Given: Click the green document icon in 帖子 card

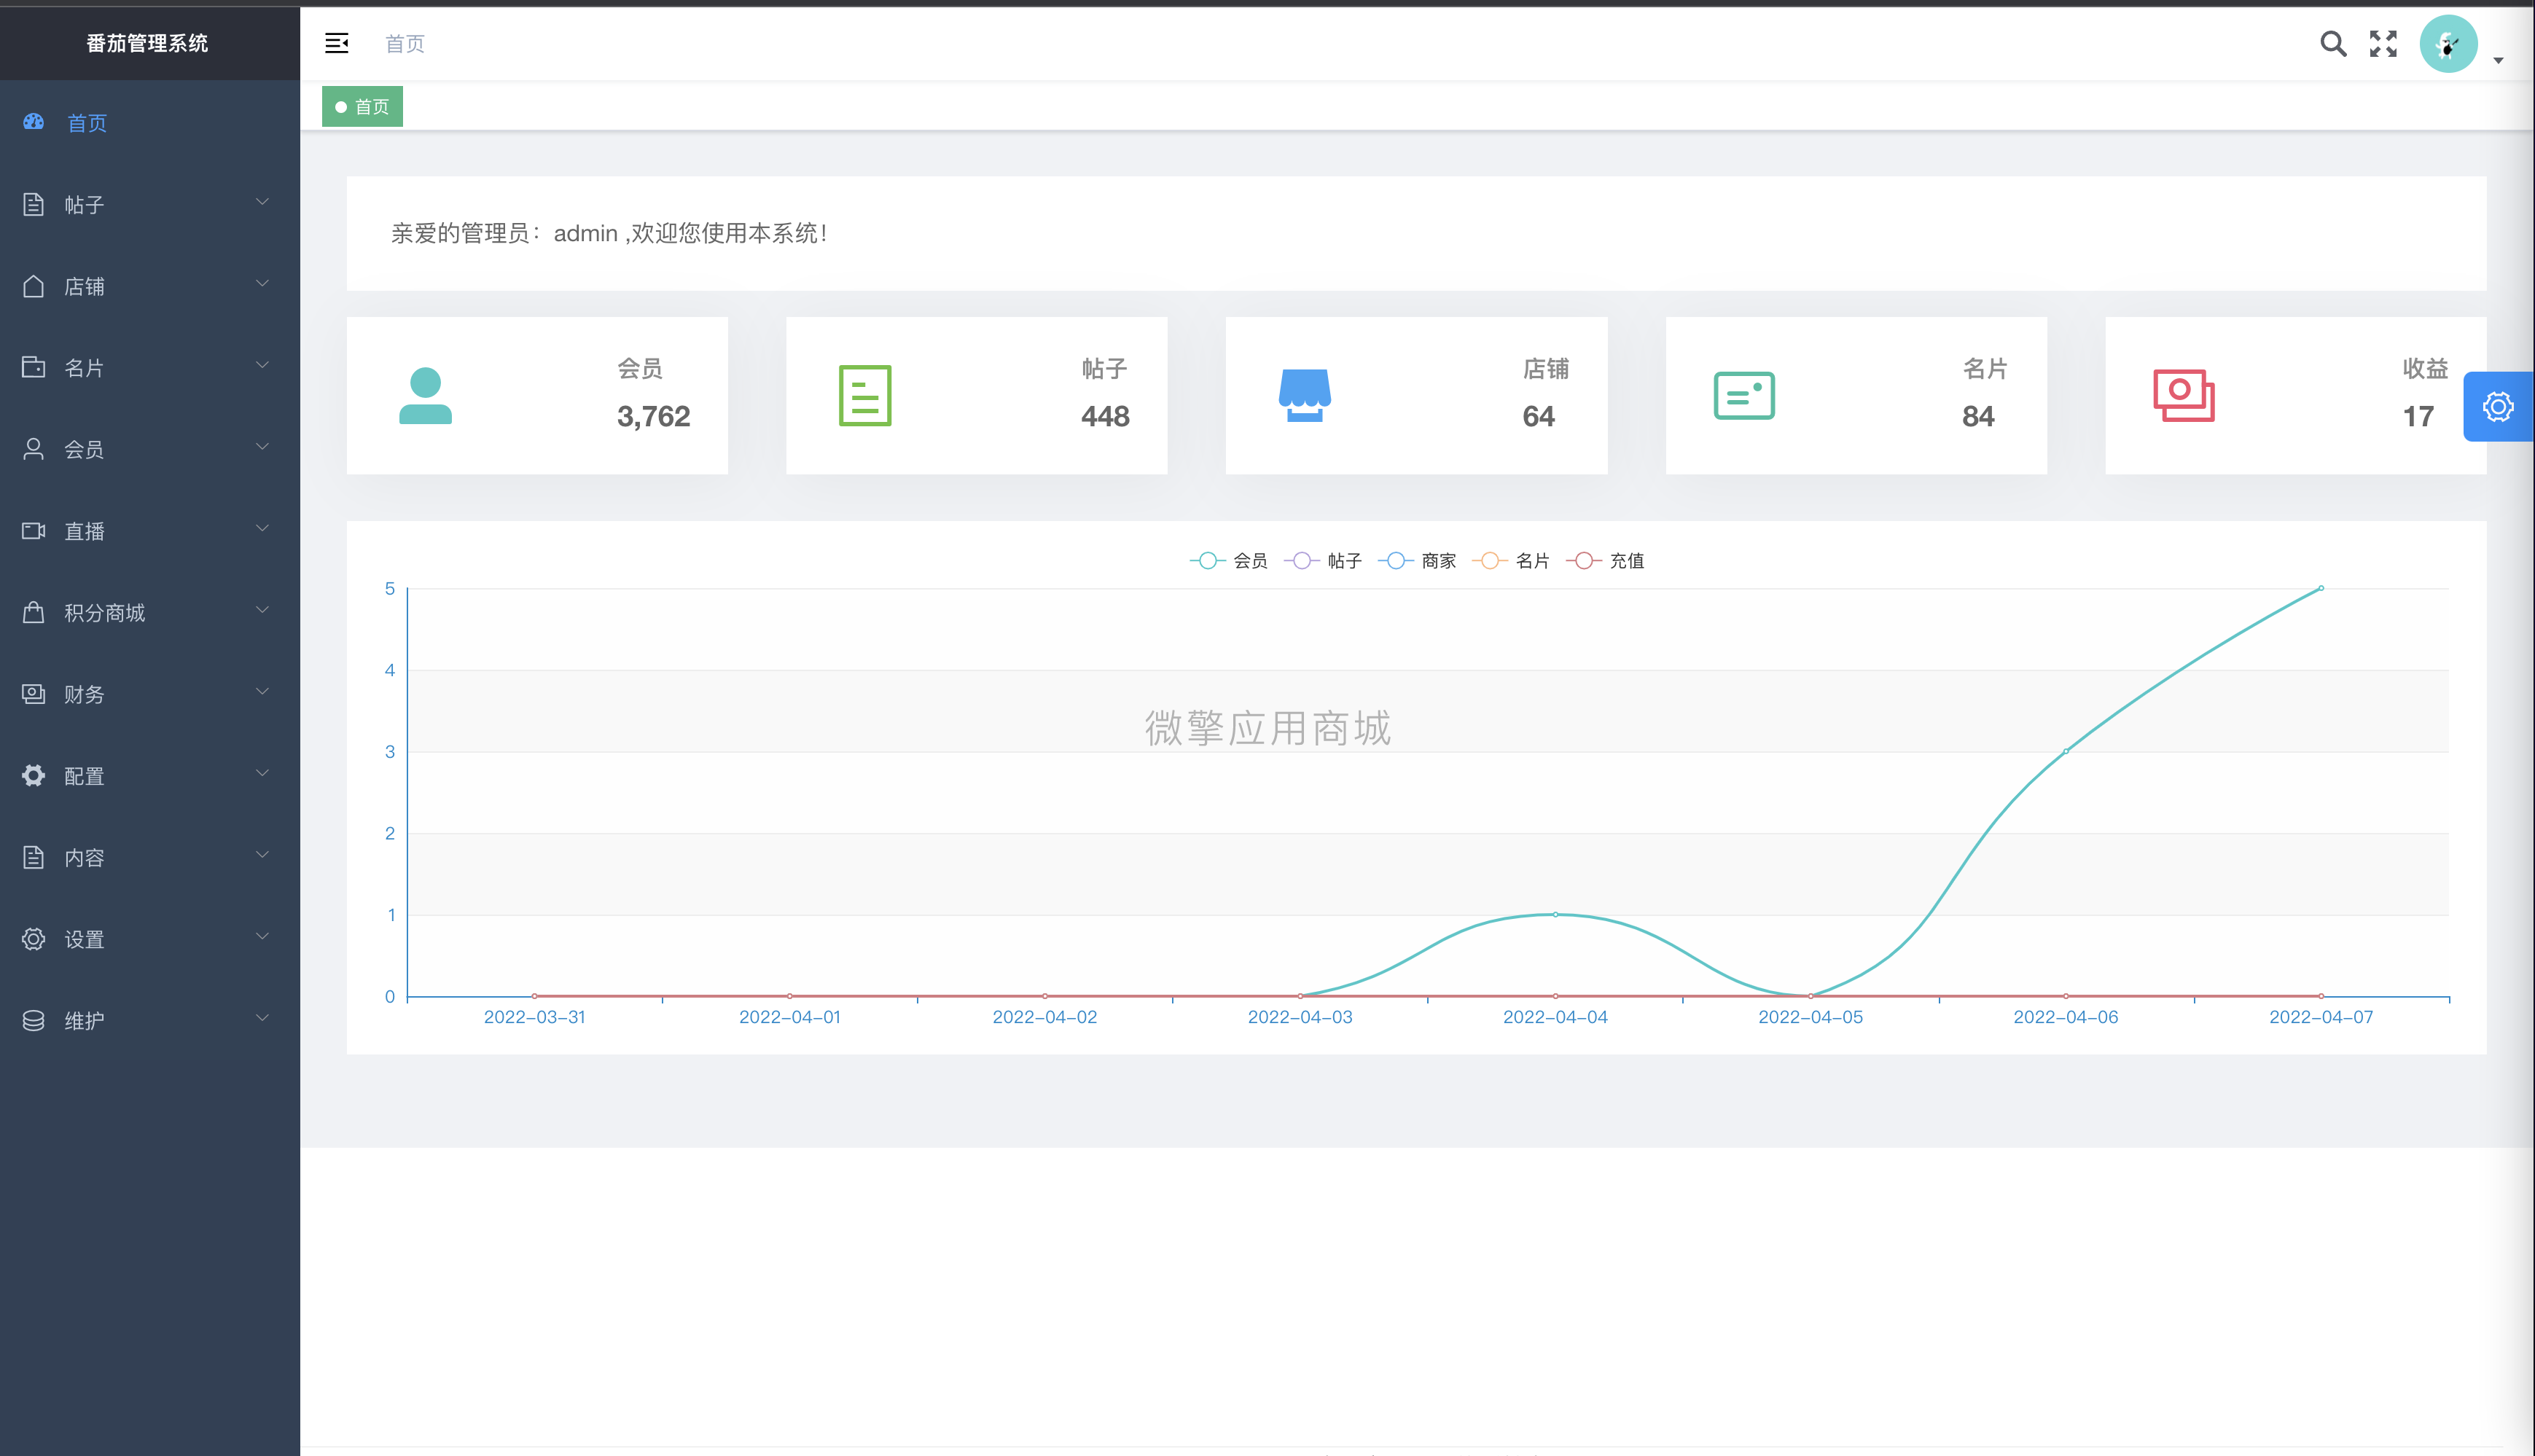Looking at the screenshot, I should (865, 396).
